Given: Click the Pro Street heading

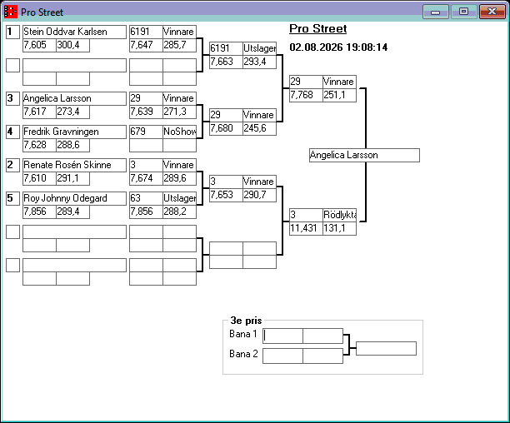Looking at the screenshot, I should click(x=318, y=29).
